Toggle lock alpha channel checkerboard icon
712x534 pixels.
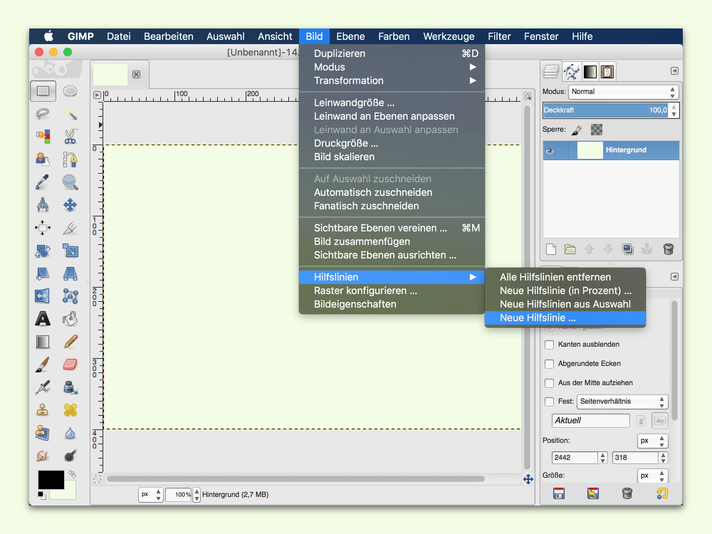point(596,130)
